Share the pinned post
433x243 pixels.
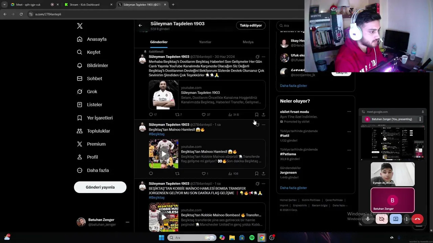tap(264, 115)
